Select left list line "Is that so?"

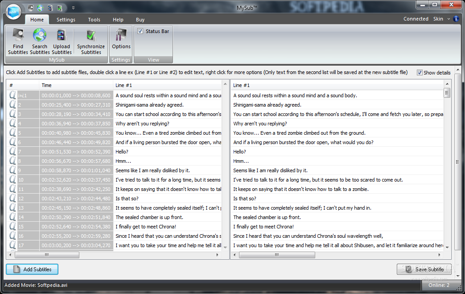127,199
